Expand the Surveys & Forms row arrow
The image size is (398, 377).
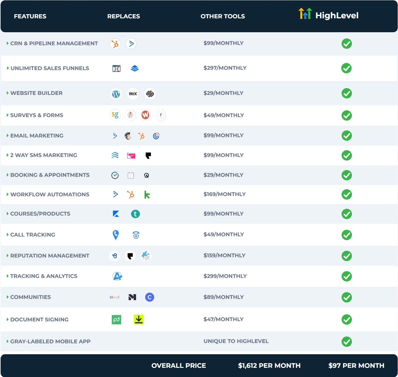point(8,115)
